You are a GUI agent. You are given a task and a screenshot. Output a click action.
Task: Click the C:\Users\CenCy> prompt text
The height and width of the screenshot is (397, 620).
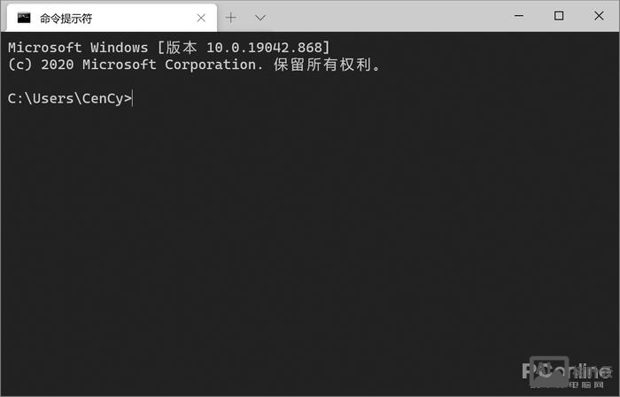[x=69, y=98]
